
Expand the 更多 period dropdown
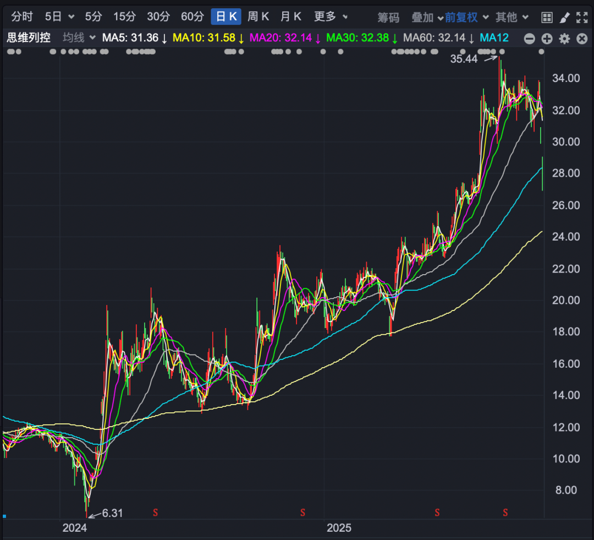click(331, 17)
